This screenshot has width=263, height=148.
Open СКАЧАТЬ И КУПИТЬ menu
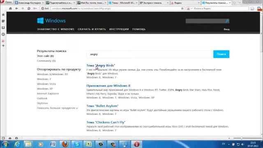tap(92, 29)
